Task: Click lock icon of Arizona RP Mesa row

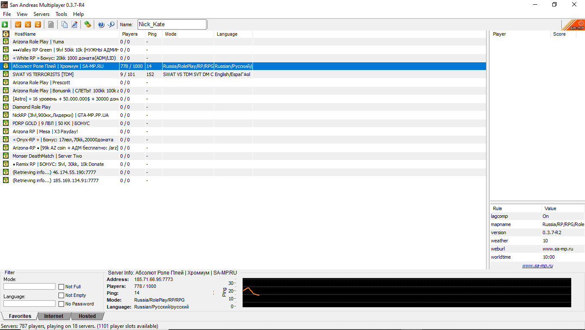Action: click(x=6, y=131)
